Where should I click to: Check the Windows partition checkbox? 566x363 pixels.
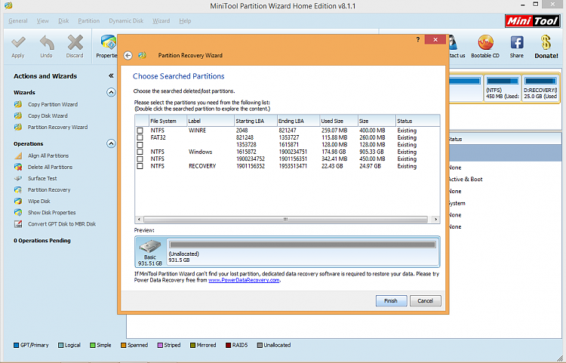(140, 152)
